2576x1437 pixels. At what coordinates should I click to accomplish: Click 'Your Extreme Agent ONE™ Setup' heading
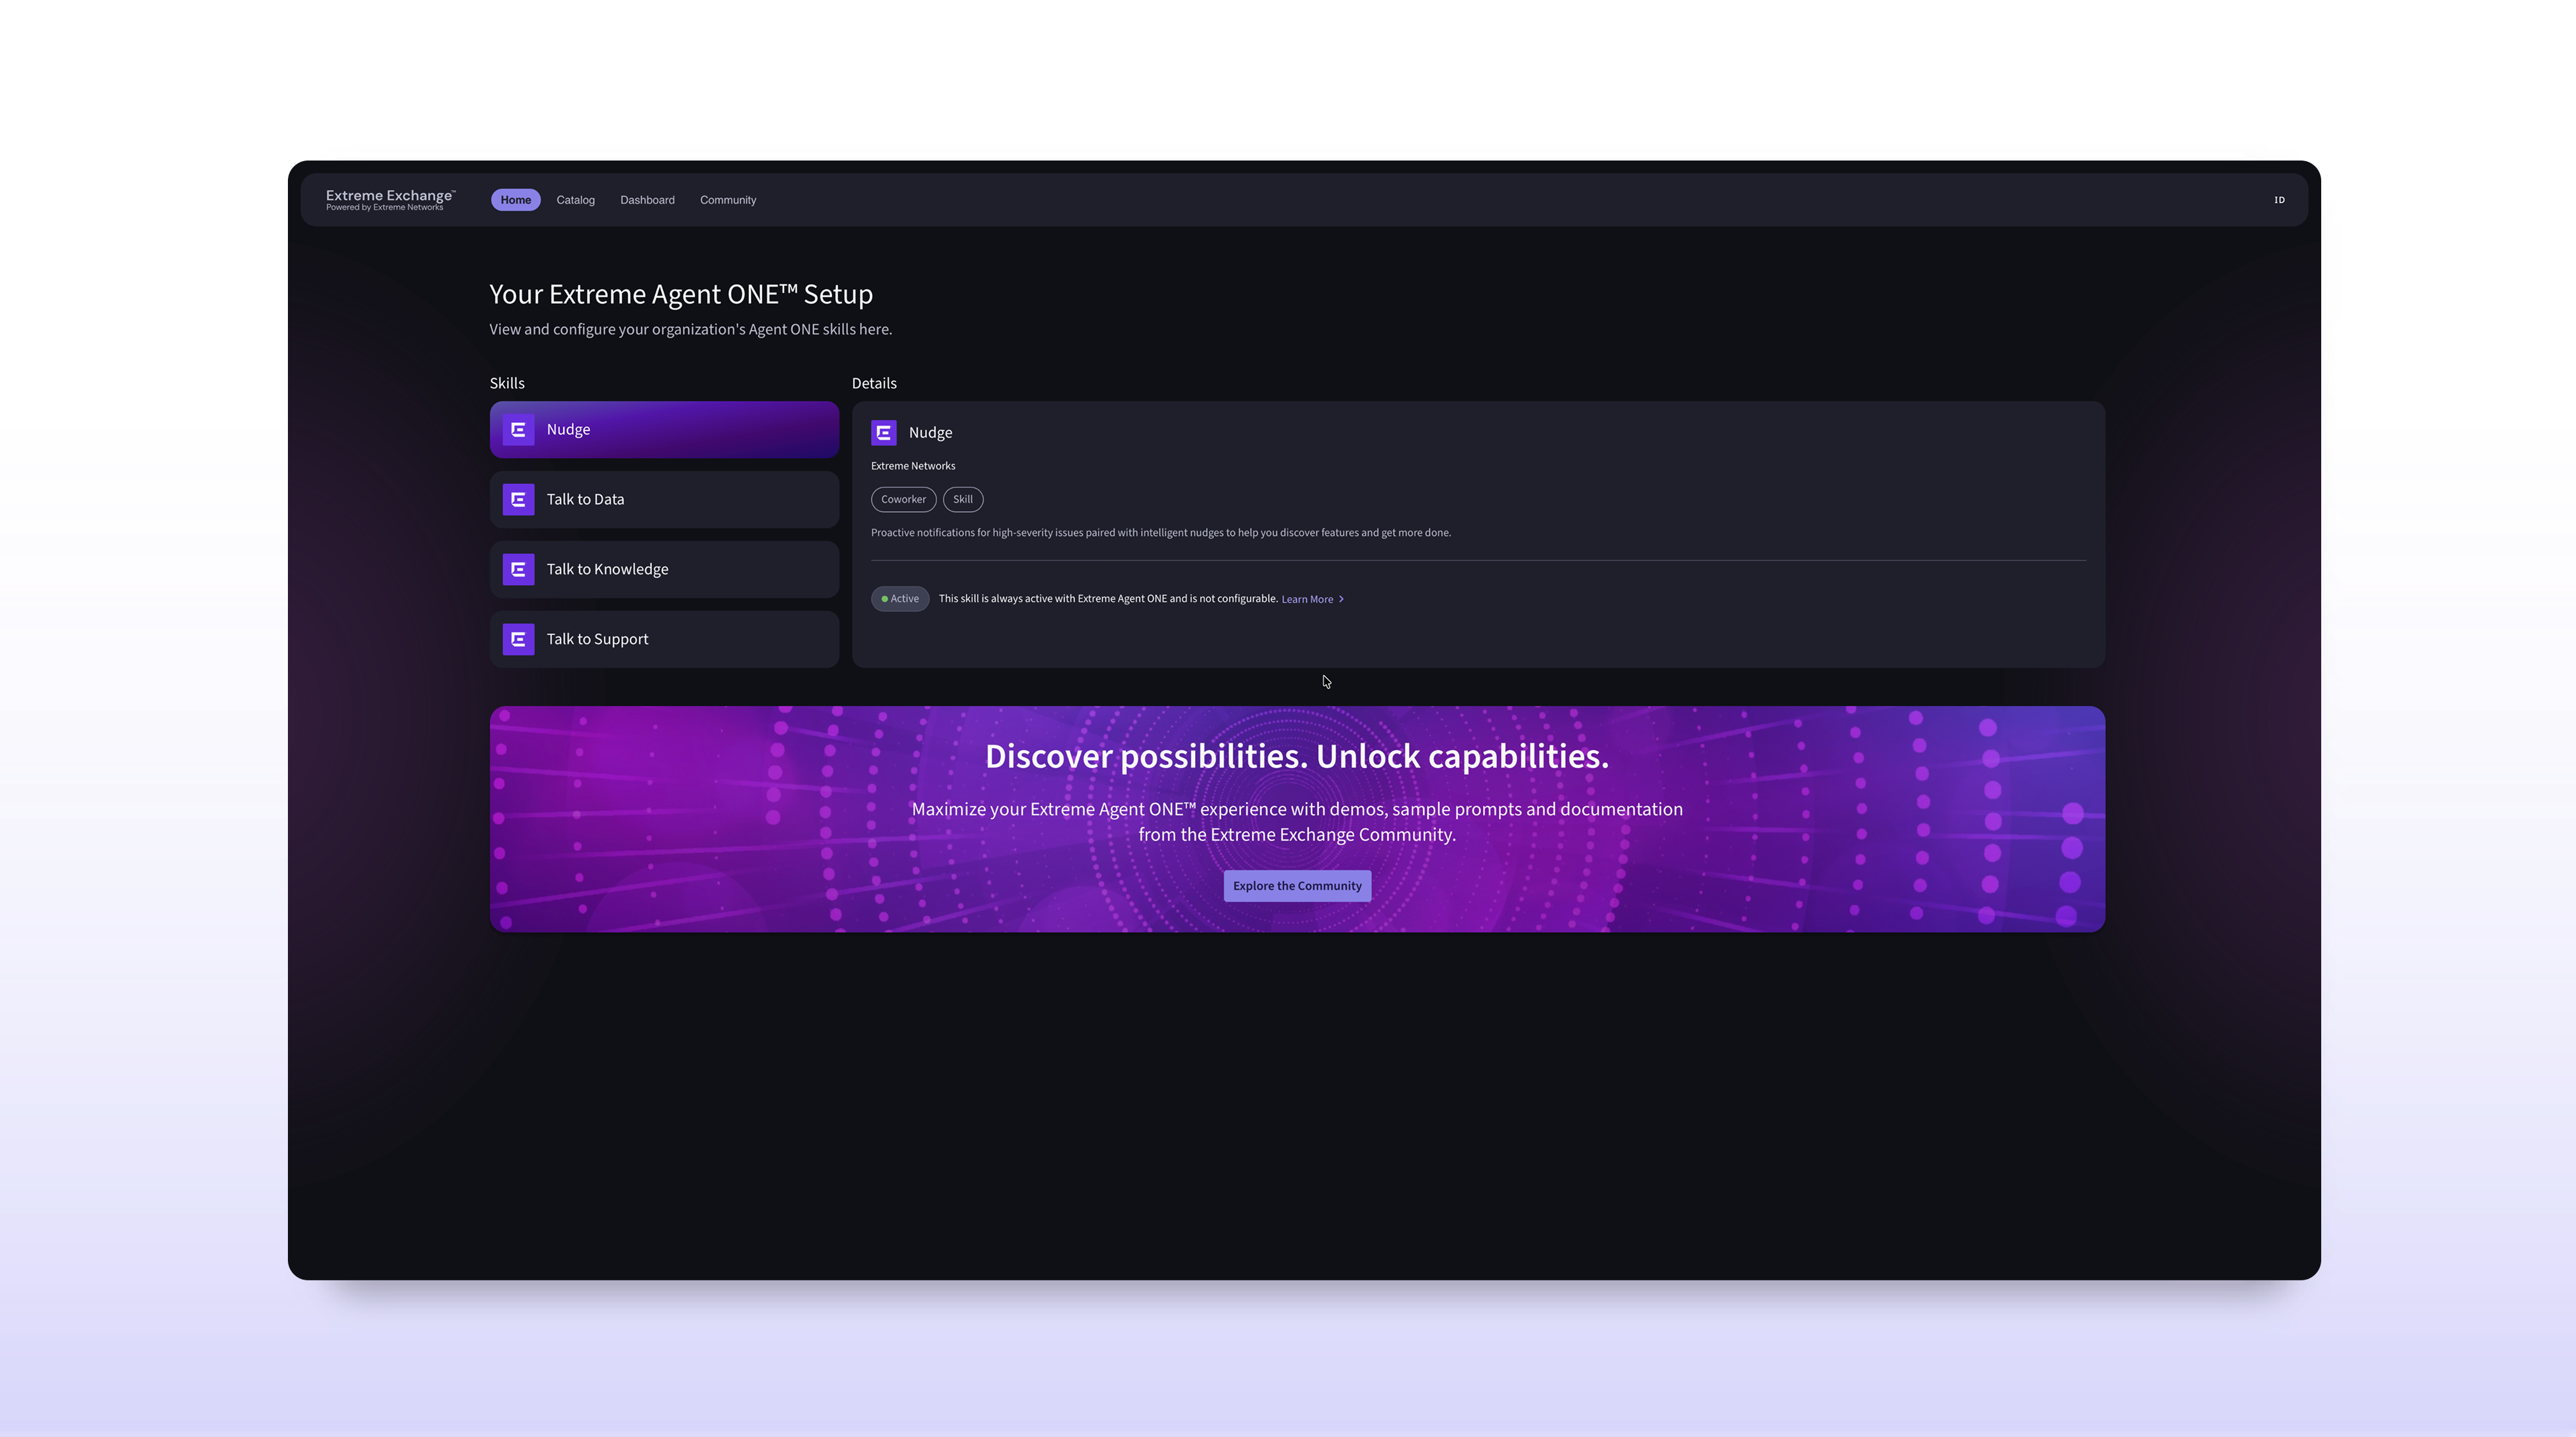pyautogui.click(x=681, y=294)
